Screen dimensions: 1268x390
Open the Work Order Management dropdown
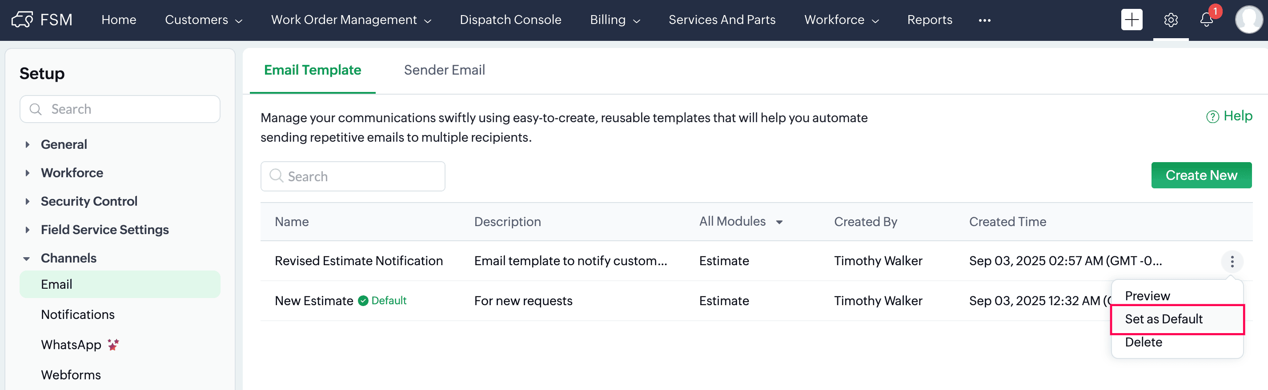pyautogui.click(x=351, y=20)
